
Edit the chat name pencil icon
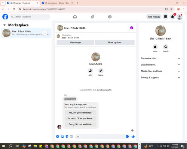101,71
